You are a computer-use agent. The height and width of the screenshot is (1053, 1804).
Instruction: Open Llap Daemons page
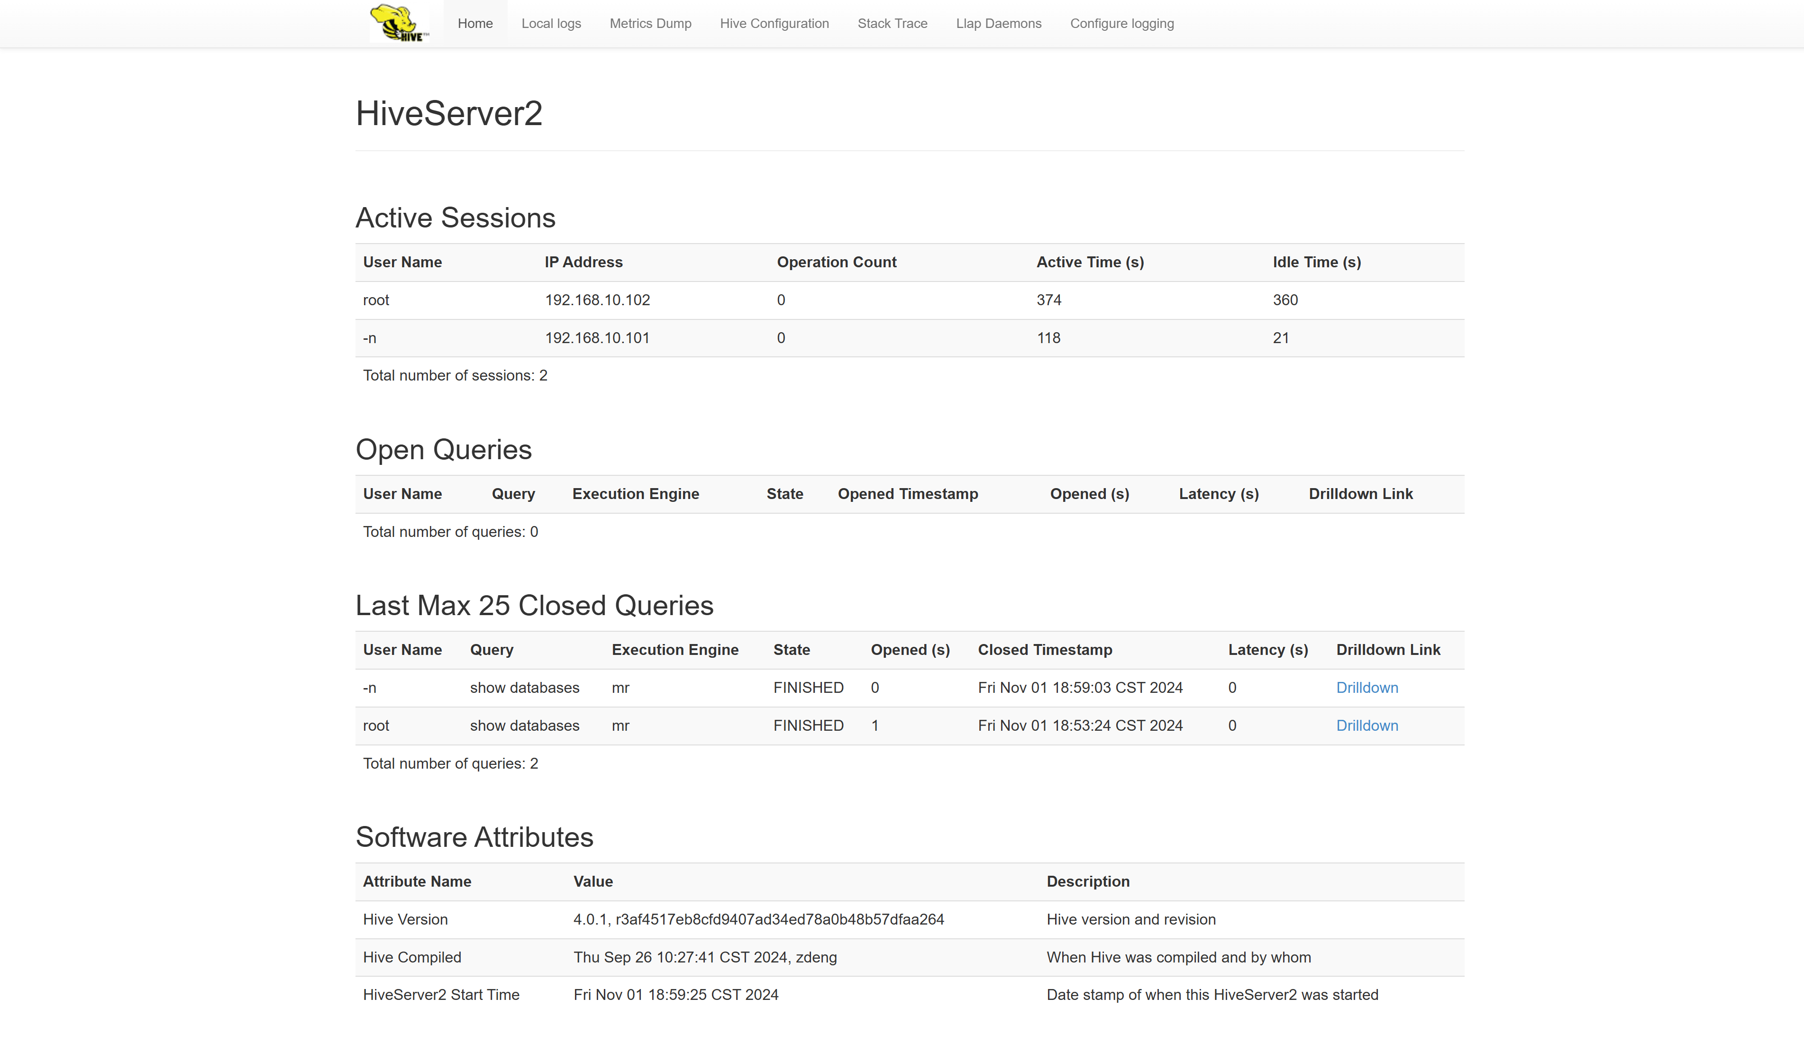[999, 24]
